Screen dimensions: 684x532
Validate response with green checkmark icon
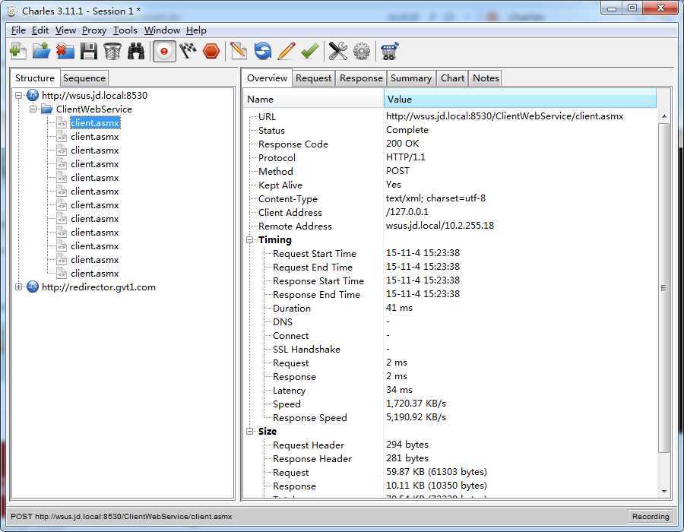click(310, 51)
